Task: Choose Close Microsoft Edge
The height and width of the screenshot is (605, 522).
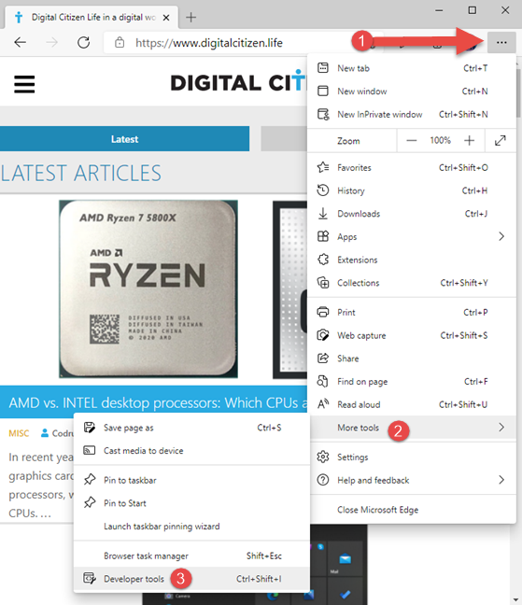Action: point(412,510)
